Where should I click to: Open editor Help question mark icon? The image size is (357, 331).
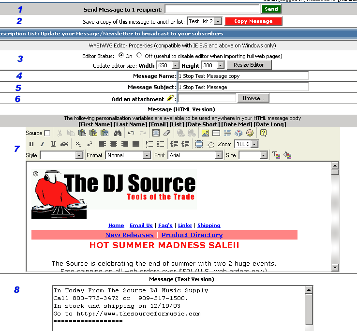[x=263, y=133]
